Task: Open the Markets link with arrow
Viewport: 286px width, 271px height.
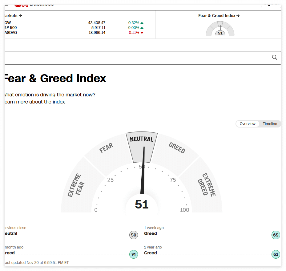Action: pos(13,15)
